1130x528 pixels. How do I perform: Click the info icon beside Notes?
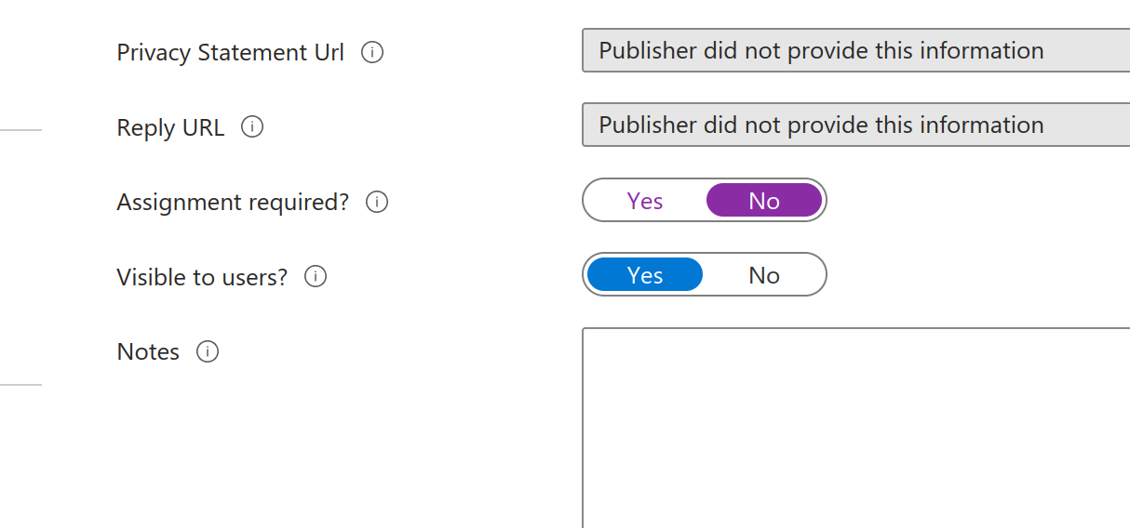(208, 351)
